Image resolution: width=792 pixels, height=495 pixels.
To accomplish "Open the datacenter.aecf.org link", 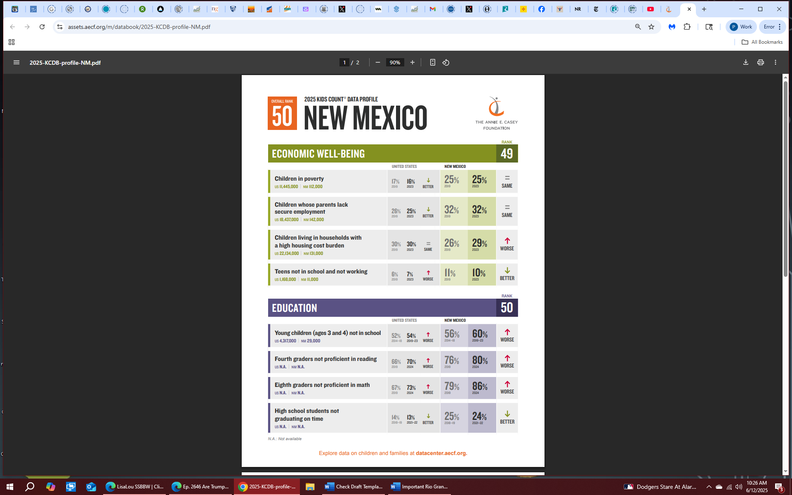I will coord(441,453).
